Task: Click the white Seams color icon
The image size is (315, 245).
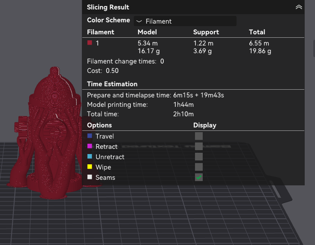Action: (90, 177)
